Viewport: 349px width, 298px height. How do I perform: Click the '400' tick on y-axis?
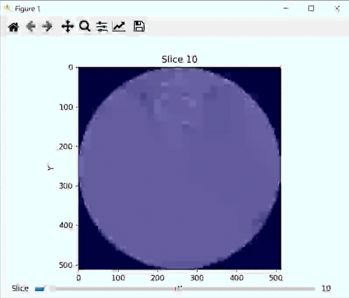pyautogui.click(x=66, y=225)
